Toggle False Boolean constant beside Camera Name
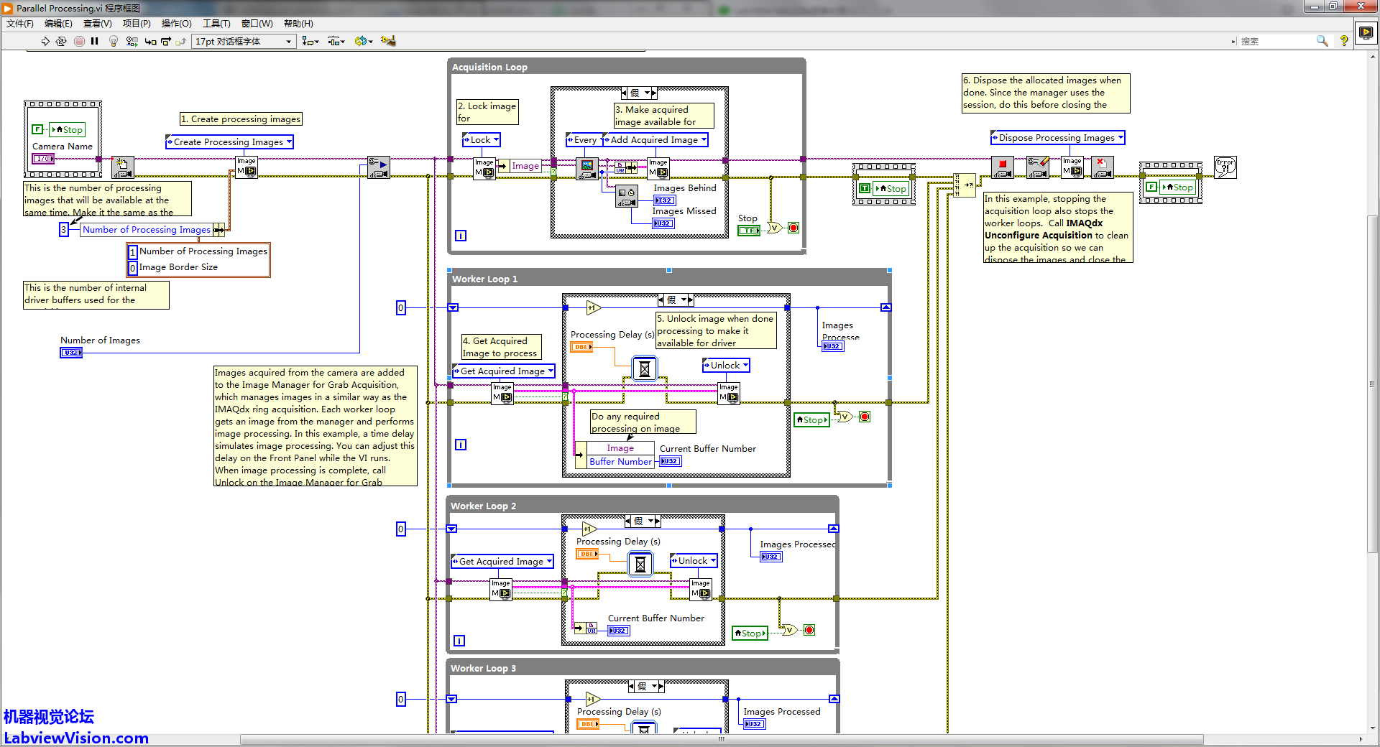Viewport: 1380px width, 747px height. (37, 129)
